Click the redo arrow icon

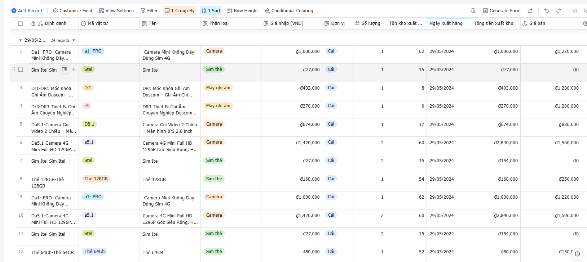559,11
